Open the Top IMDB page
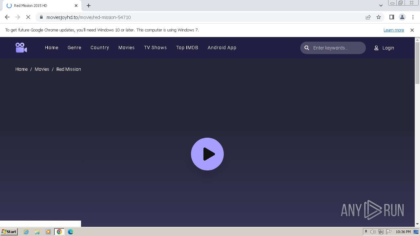 point(187,48)
